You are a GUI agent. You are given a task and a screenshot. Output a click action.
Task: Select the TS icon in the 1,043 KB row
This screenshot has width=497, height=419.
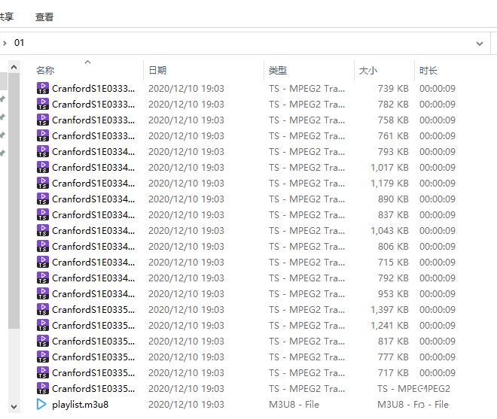coord(43,231)
